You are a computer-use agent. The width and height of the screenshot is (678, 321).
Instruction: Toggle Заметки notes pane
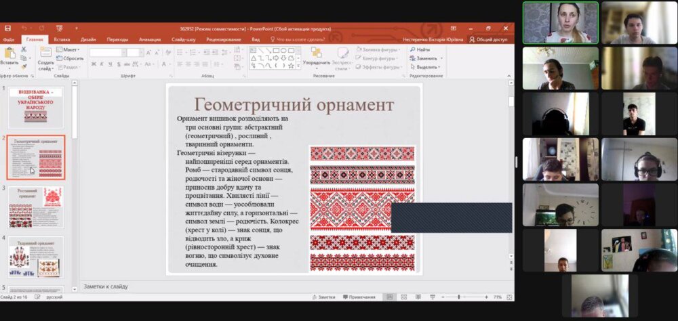324,297
